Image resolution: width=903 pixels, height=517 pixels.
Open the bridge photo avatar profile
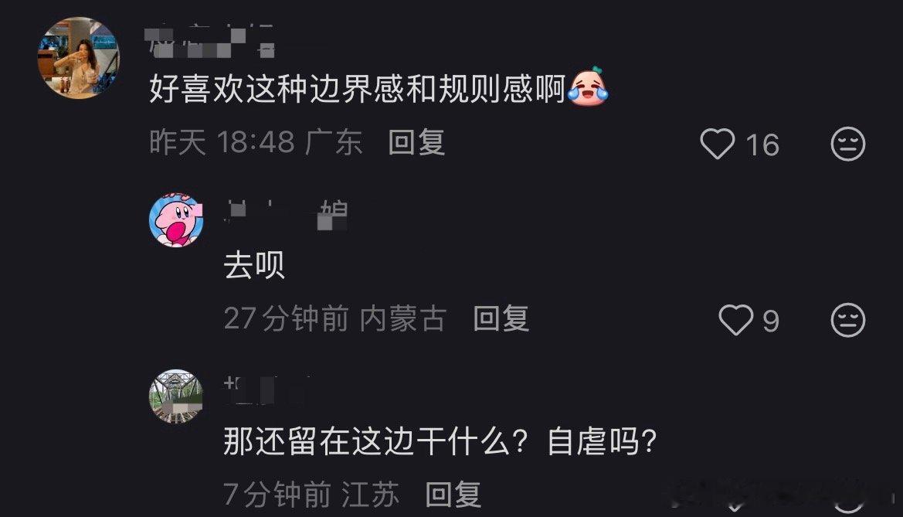[x=176, y=396]
